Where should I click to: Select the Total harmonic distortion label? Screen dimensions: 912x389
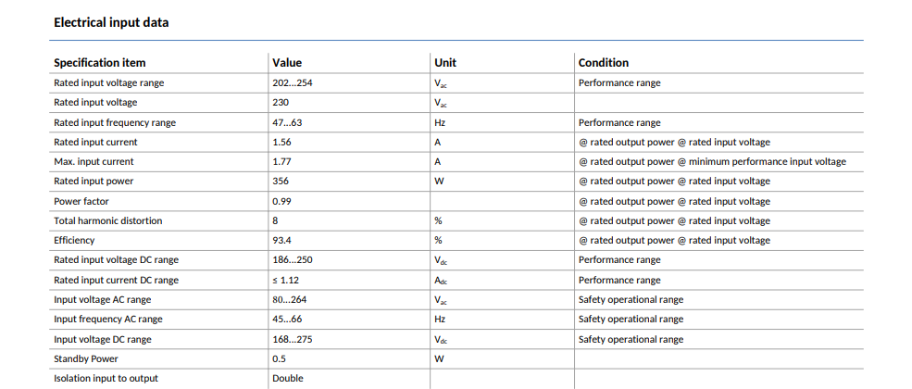pos(108,221)
